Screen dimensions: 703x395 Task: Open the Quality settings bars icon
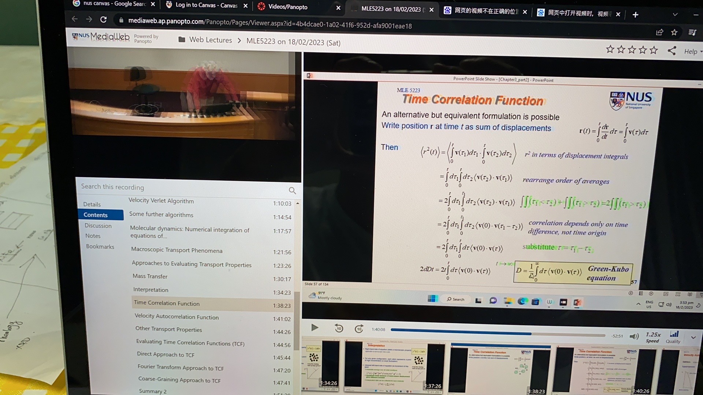pos(674,334)
